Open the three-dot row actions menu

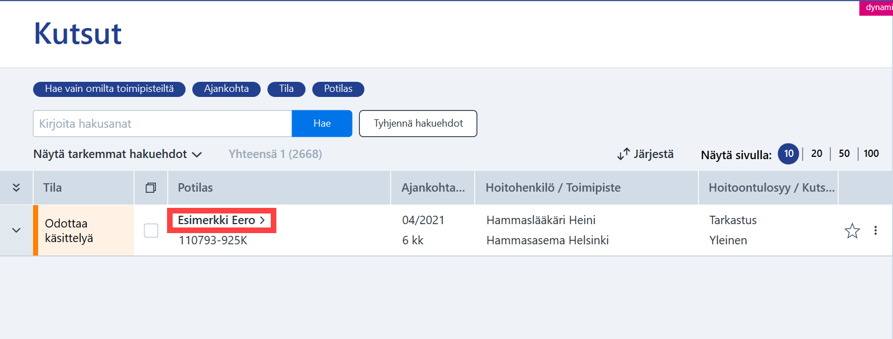tap(876, 230)
